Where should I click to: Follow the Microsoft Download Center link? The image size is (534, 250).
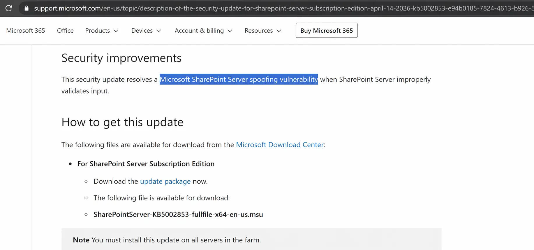(280, 145)
